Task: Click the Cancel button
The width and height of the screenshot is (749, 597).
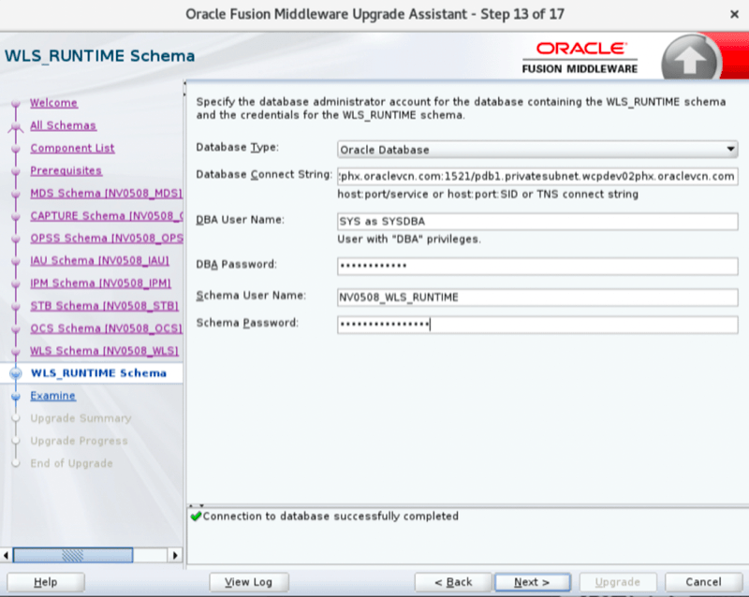Action: pyautogui.click(x=703, y=582)
